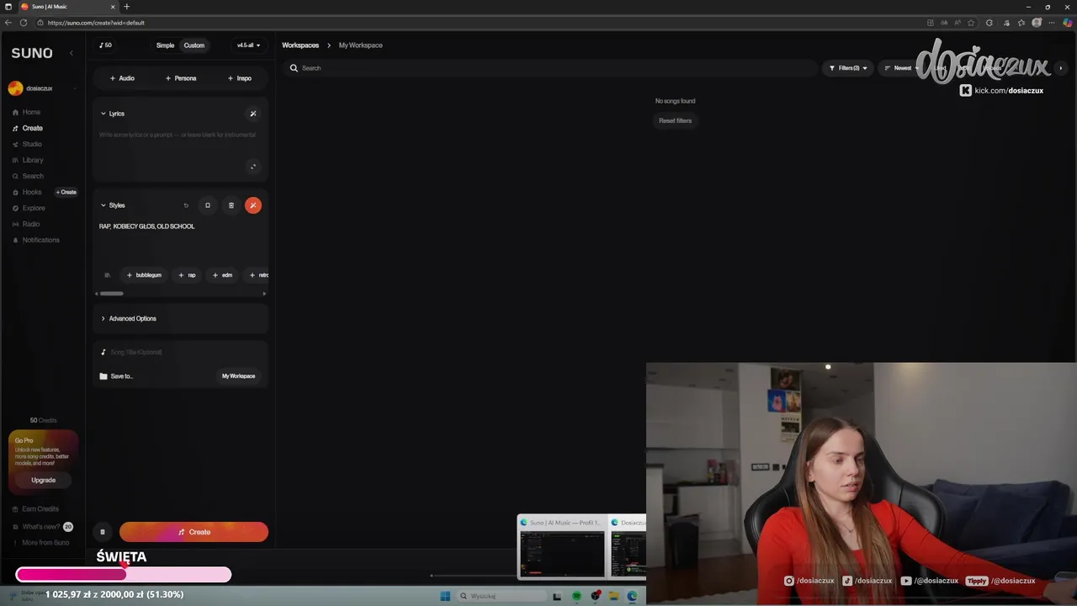Click the orange Create button
1077x606 pixels.
[x=194, y=532]
